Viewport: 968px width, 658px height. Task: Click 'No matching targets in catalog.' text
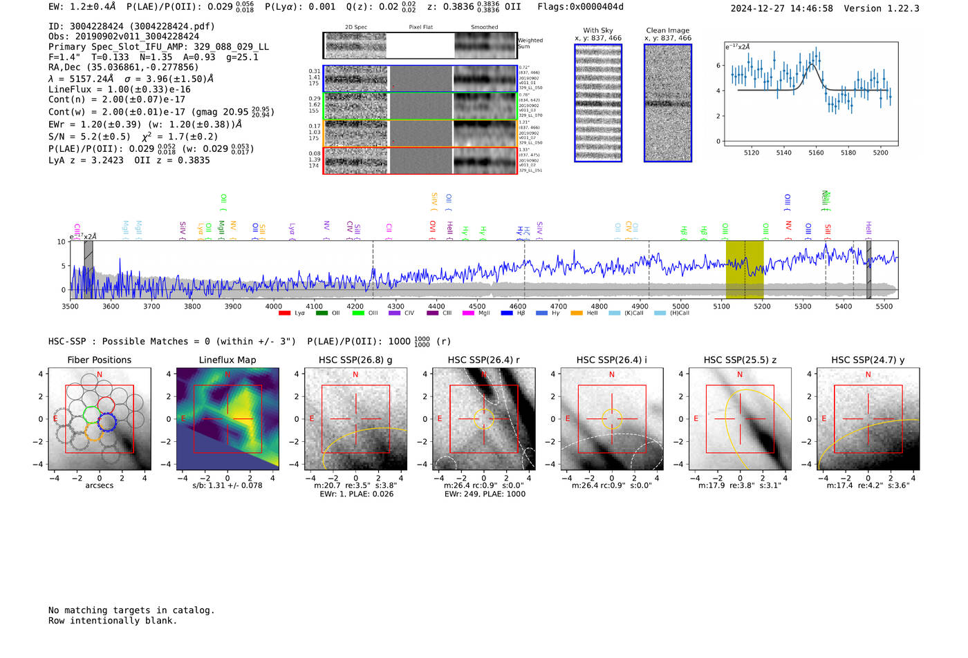131,610
